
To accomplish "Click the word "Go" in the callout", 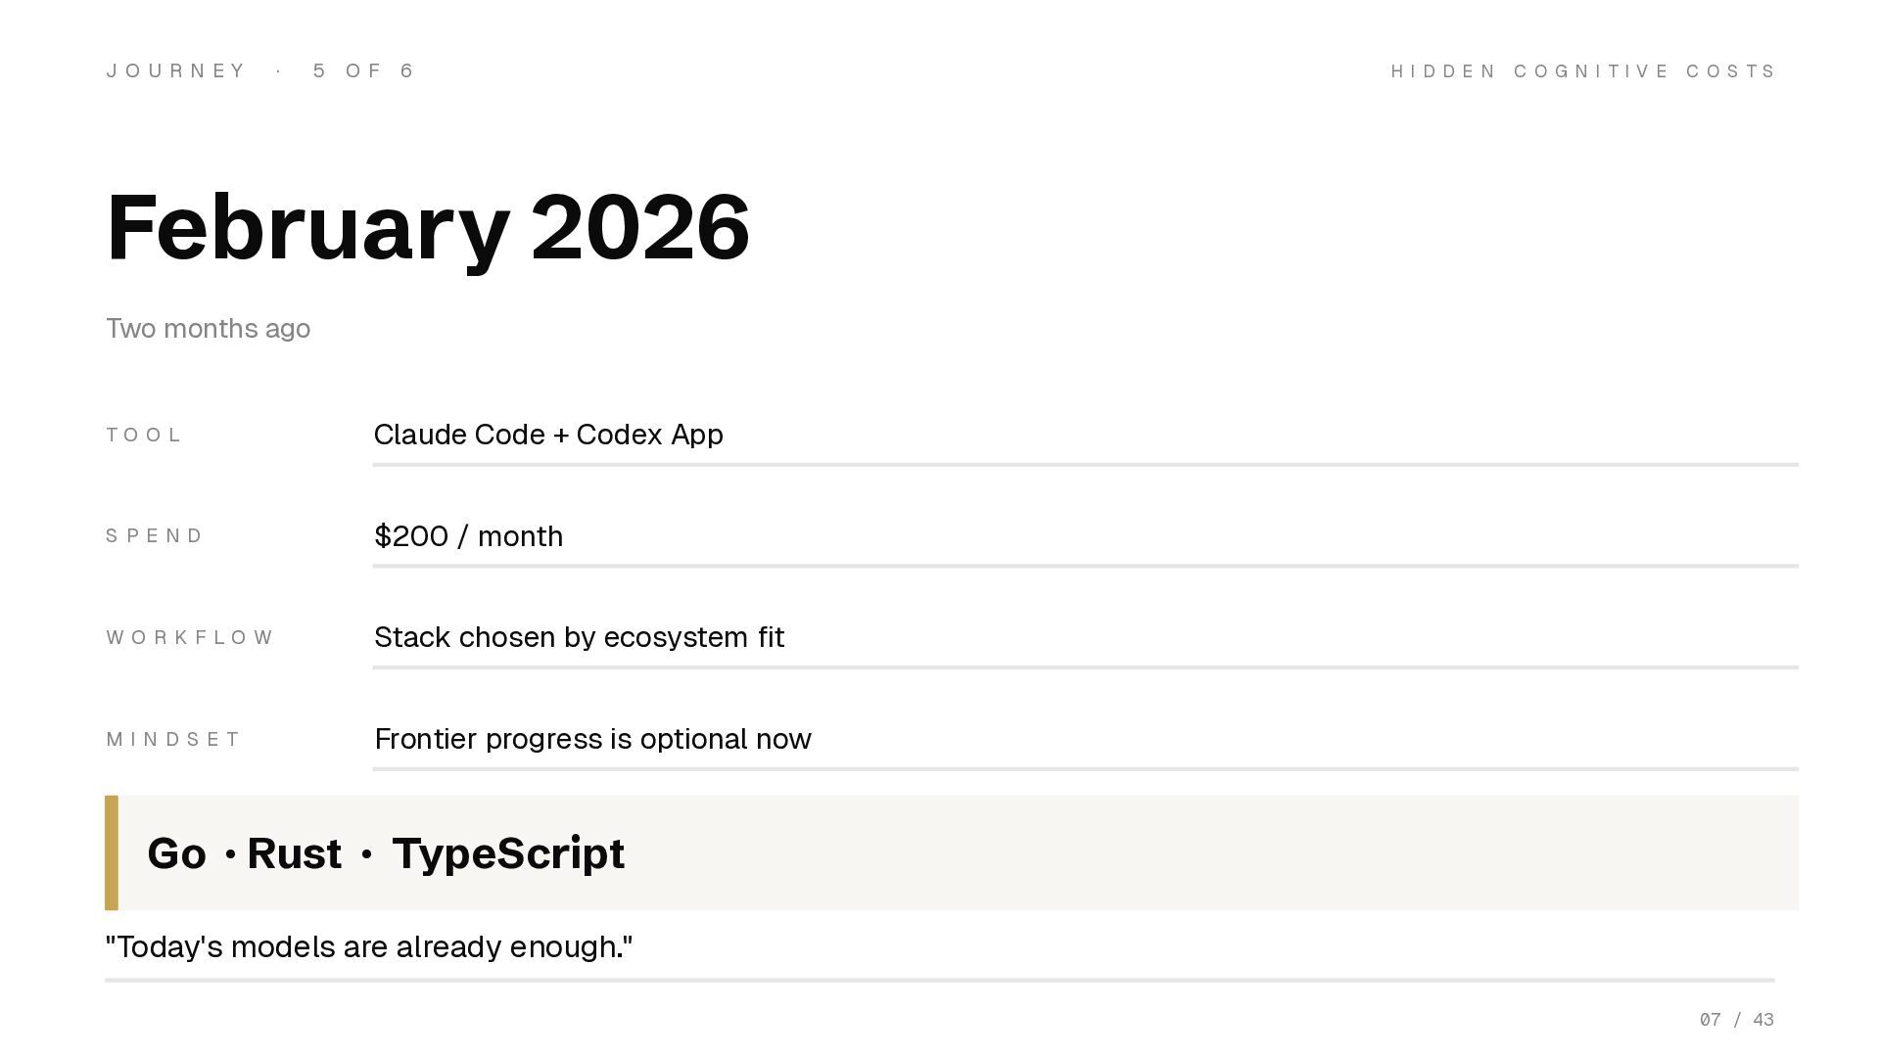I will 176,853.
